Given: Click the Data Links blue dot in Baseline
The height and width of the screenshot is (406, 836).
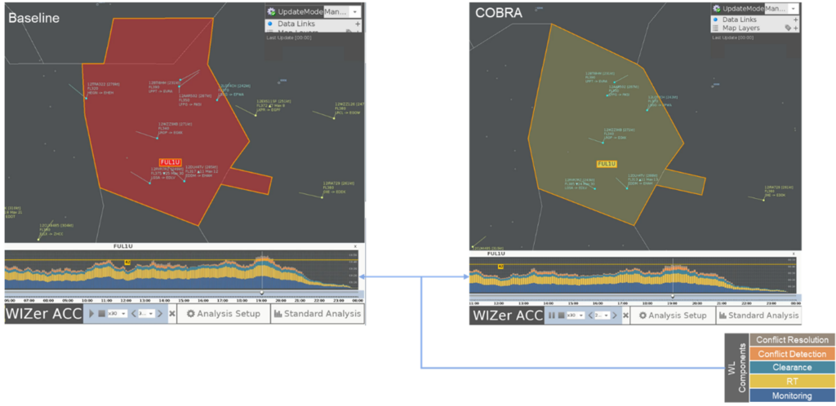Looking at the screenshot, I should coord(269,24).
